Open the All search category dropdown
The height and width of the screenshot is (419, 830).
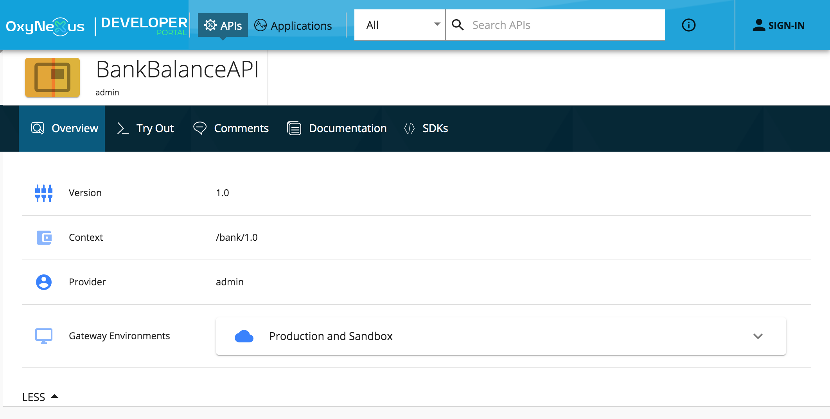coord(400,25)
